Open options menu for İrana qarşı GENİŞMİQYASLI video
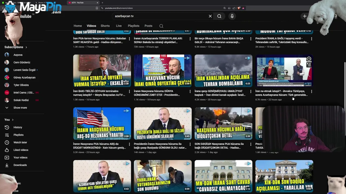Viewport: 346px width, 194px height. pos(251,92)
